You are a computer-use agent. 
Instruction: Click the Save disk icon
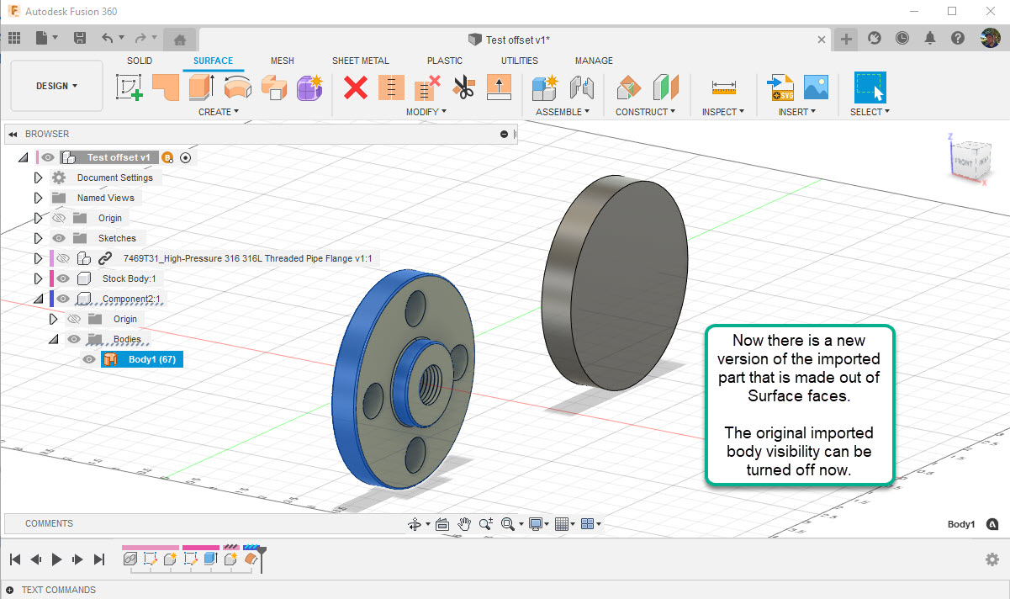(80, 38)
